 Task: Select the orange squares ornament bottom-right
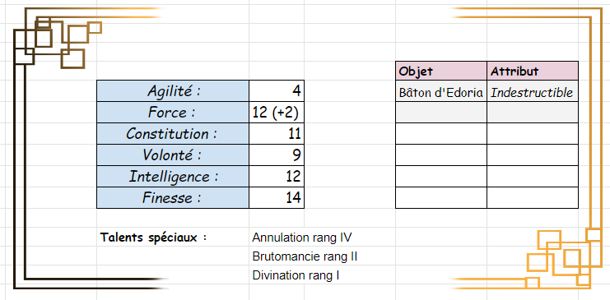coord(564,259)
